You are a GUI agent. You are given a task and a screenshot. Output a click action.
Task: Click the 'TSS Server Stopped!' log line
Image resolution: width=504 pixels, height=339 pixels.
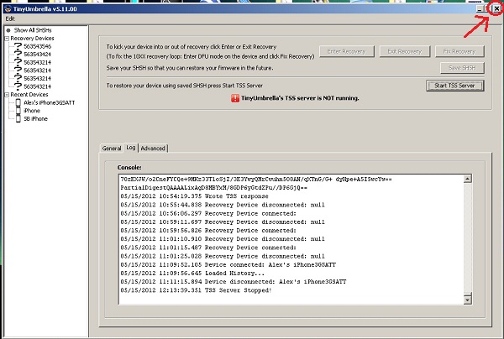click(x=196, y=290)
